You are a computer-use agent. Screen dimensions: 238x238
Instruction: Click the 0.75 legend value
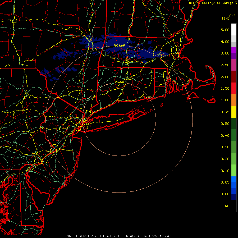[225, 112]
